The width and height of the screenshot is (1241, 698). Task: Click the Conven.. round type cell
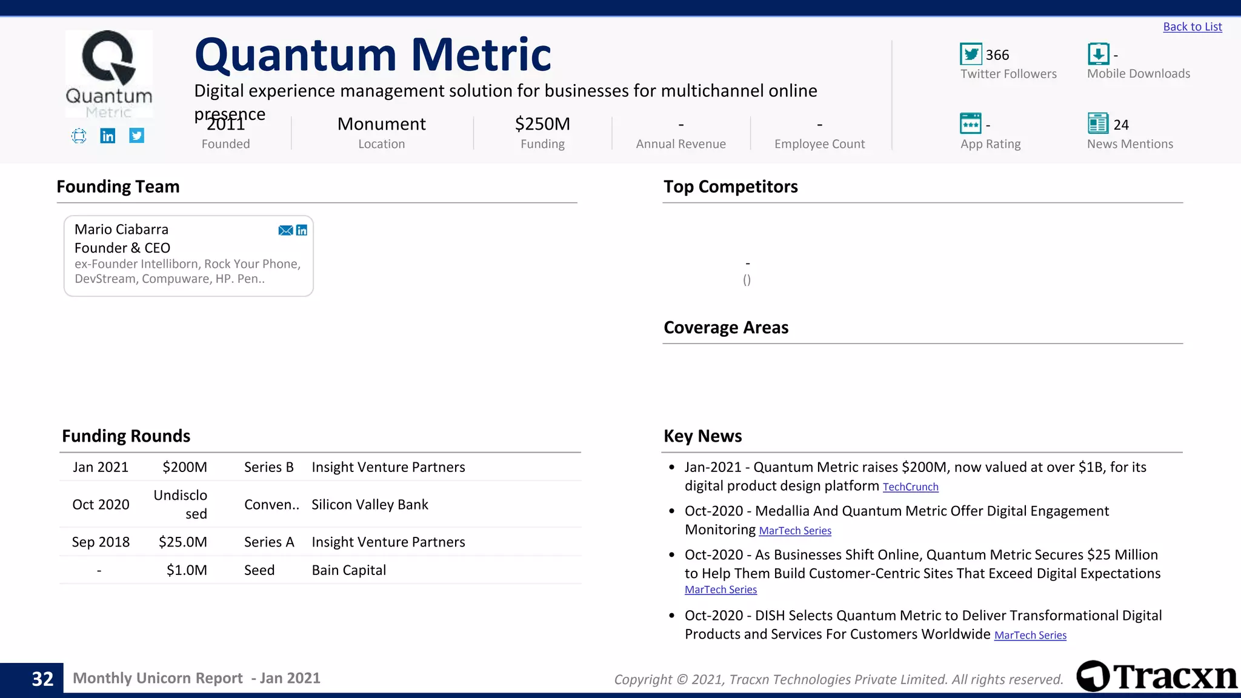tap(271, 505)
